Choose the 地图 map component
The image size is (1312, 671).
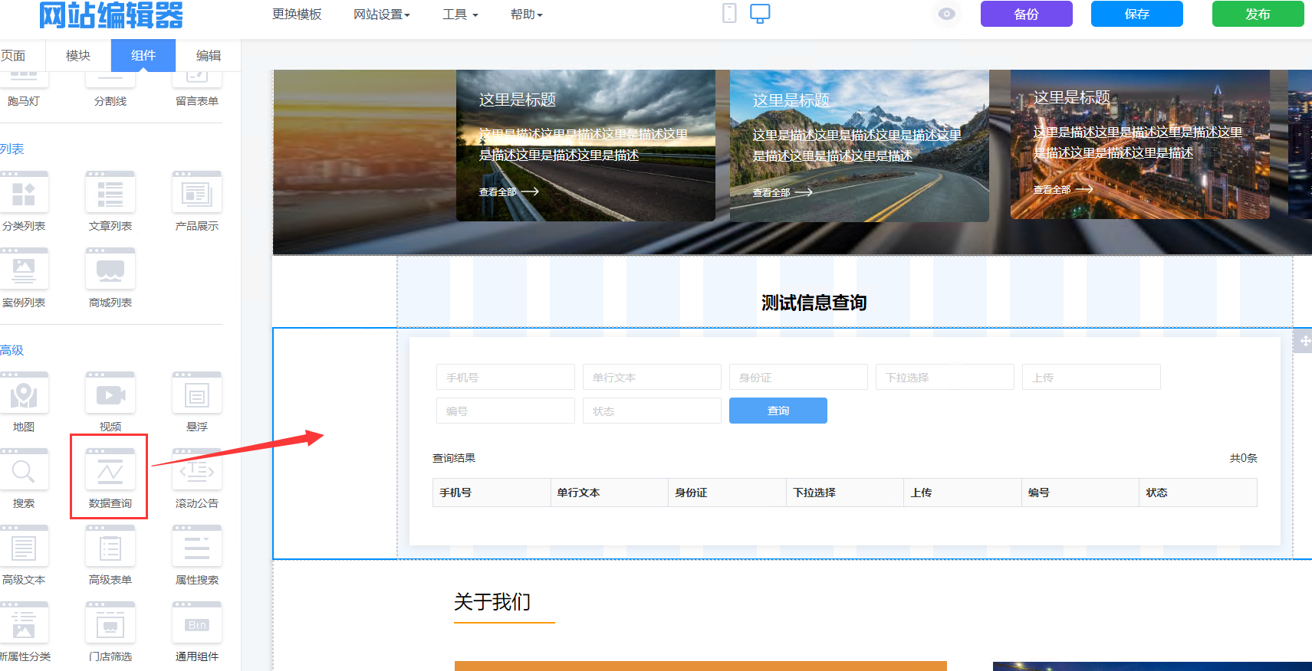[24, 395]
